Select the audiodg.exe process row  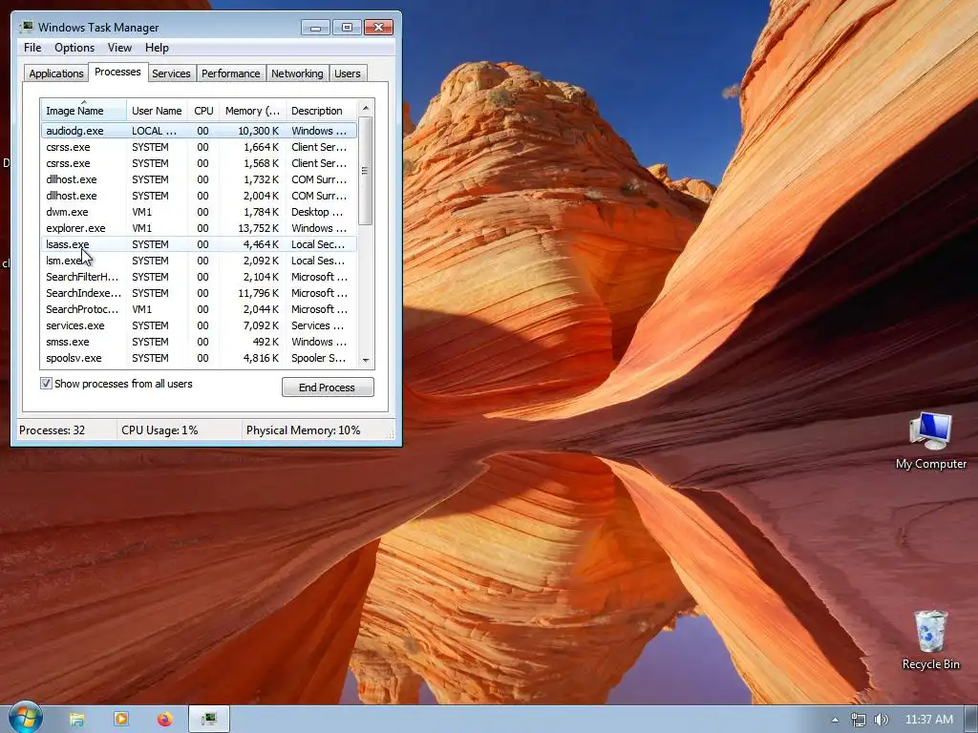pyautogui.click(x=199, y=131)
